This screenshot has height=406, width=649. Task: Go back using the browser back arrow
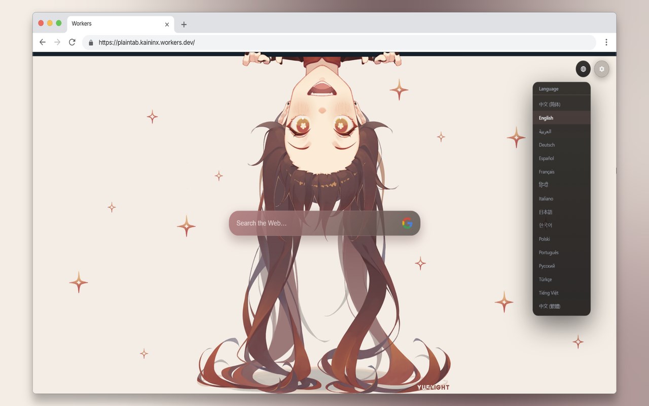pyautogui.click(x=43, y=42)
